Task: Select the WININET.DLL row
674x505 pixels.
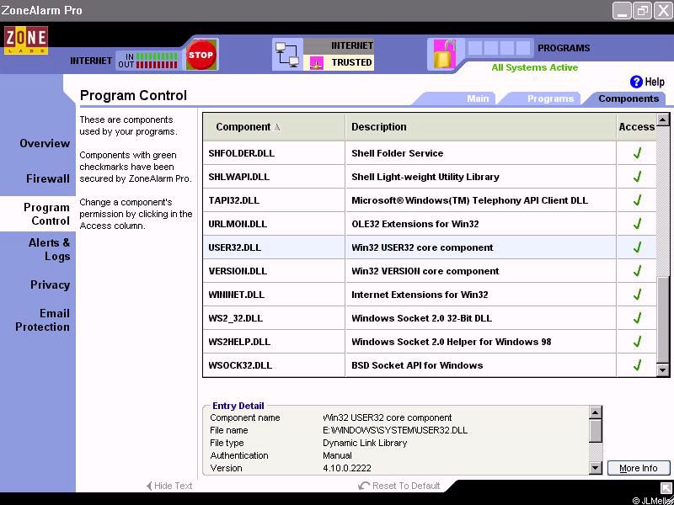Action: pyautogui.click(x=430, y=295)
